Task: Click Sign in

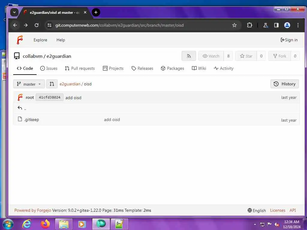Action: coord(289,40)
